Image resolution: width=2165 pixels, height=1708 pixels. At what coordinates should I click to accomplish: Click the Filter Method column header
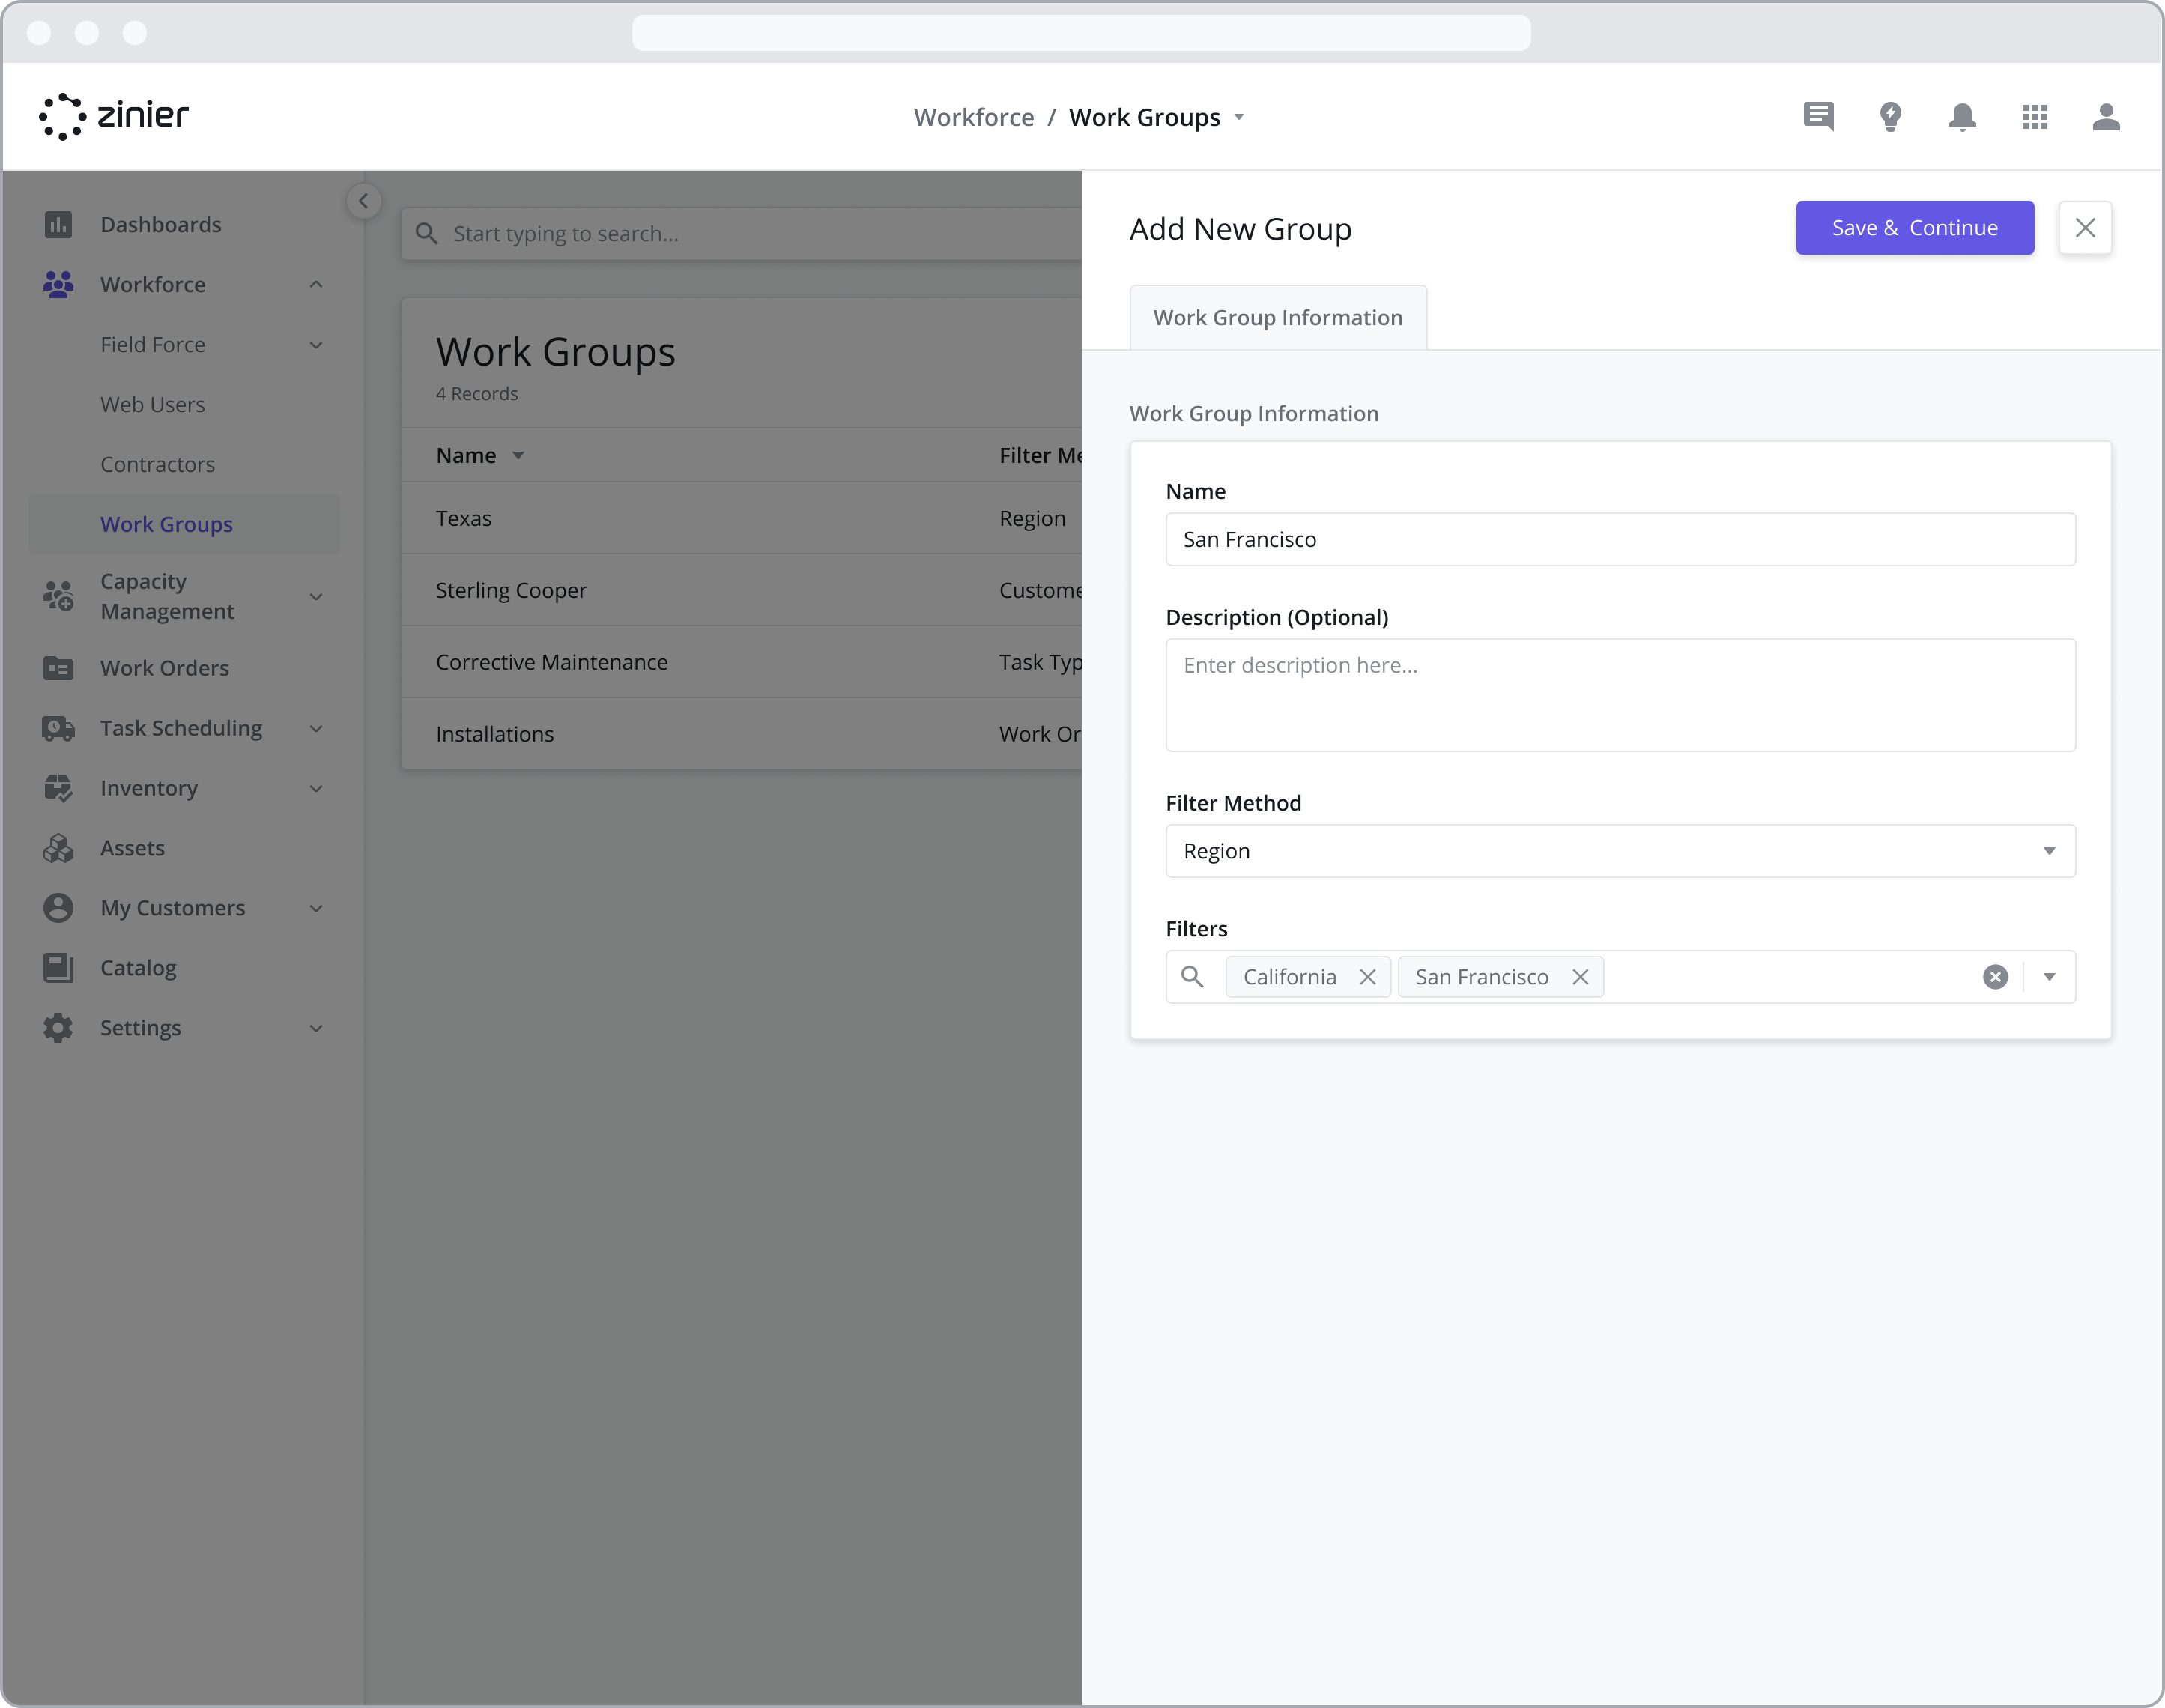coord(1040,456)
